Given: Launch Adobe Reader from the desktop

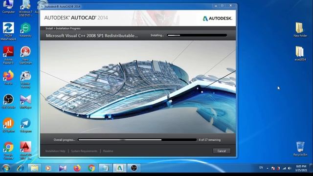Looking at the screenshot, I should click(8, 55).
